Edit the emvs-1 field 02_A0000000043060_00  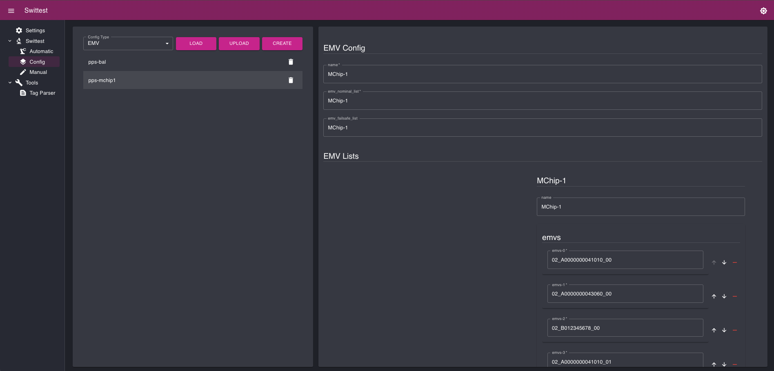pos(625,294)
